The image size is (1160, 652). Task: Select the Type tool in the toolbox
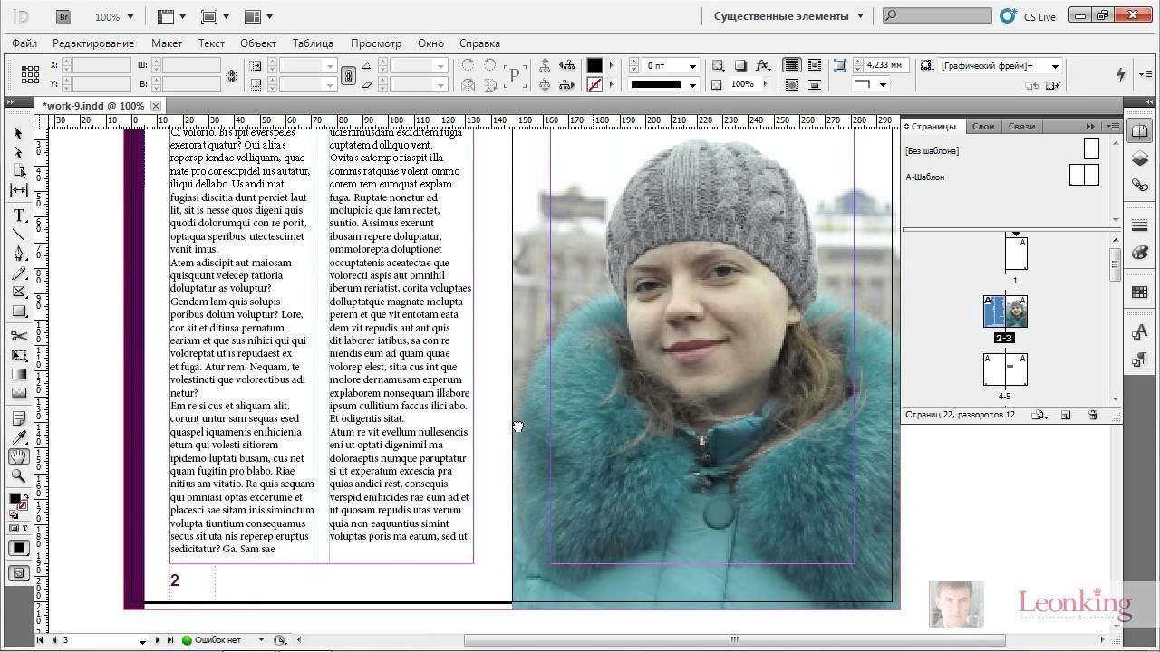point(18,216)
